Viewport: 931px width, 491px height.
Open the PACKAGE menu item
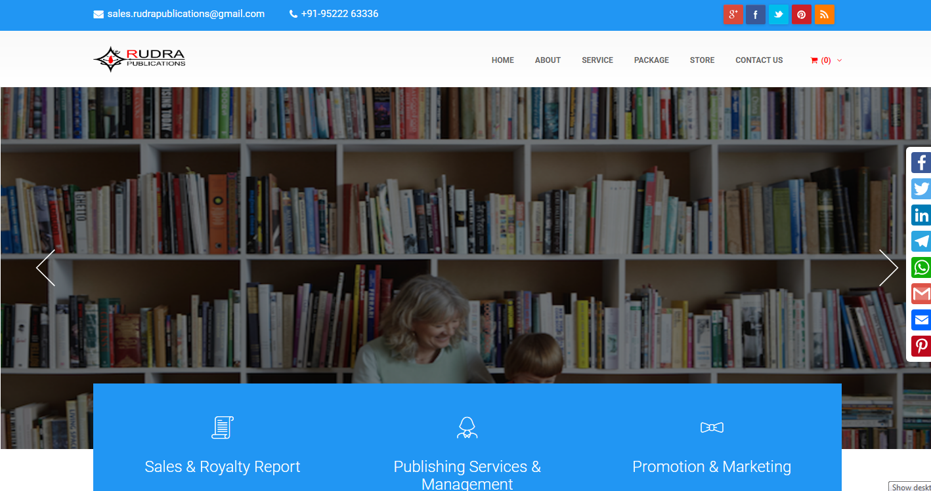click(x=651, y=60)
